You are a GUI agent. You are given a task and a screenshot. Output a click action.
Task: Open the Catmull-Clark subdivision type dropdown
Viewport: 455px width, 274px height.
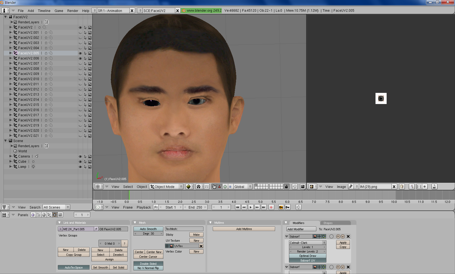pyautogui.click(x=307, y=243)
